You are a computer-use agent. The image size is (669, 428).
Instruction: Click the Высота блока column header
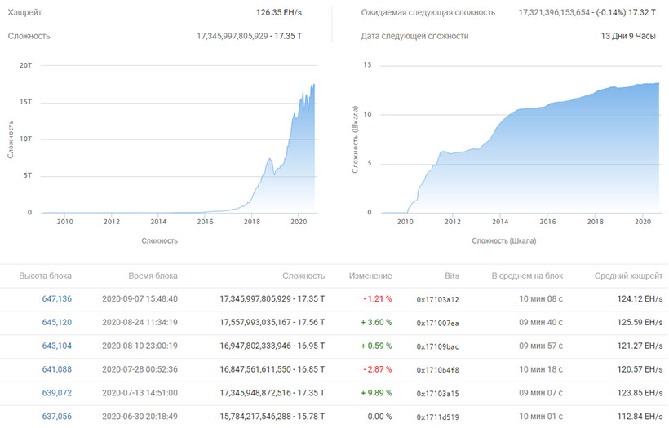[x=45, y=276]
